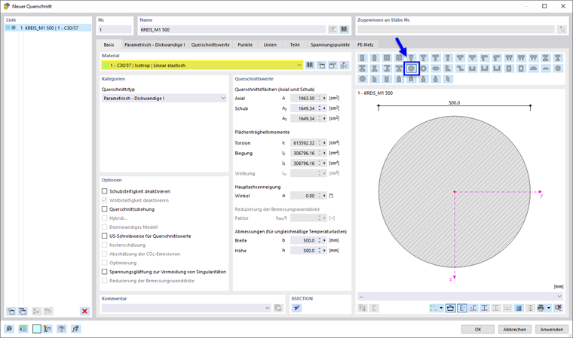
Task: Choose the hexagon cross-section shape
Action: pyautogui.click(x=558, y=69)
